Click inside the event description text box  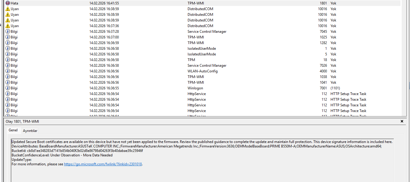tap(202, 160)
